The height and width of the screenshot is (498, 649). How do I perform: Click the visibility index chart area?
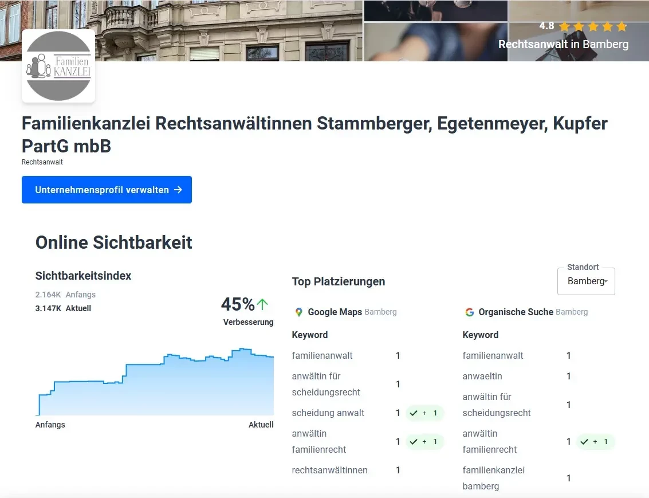pyautogui.click(x=155, y=384)
